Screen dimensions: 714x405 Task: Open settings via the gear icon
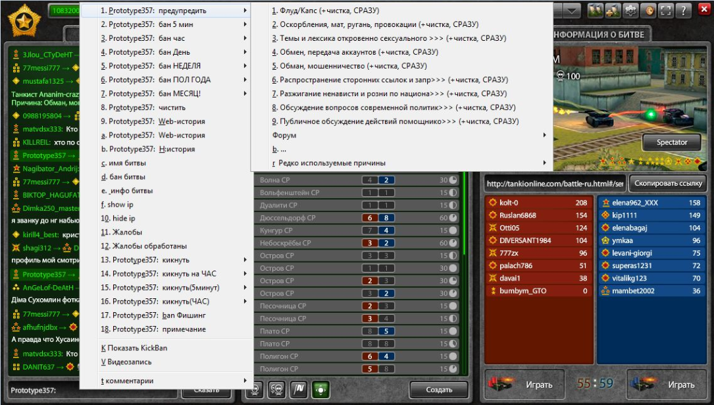(x=631, y=11)
